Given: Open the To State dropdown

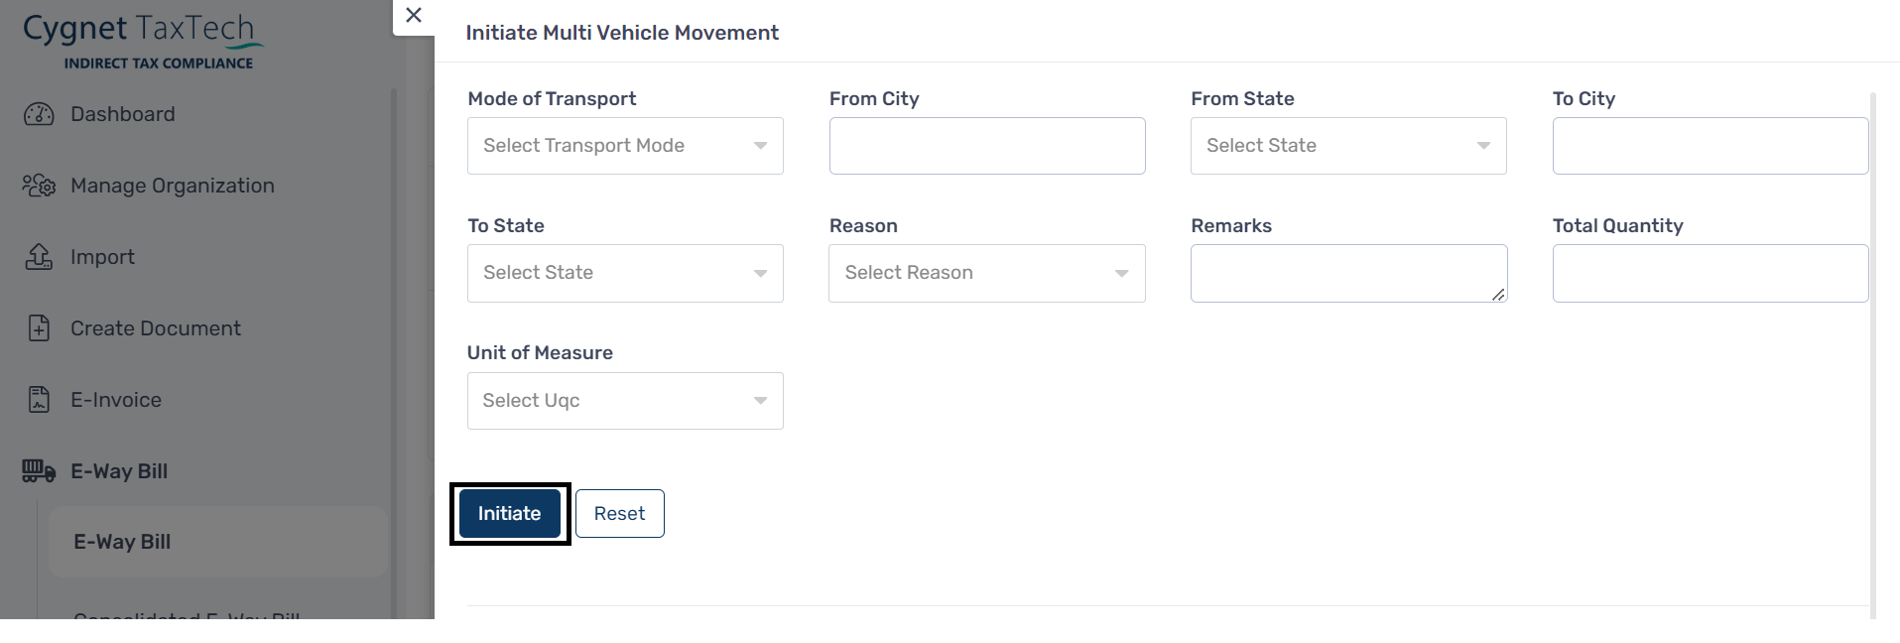Looking at the screenshot, I should 625,273.
